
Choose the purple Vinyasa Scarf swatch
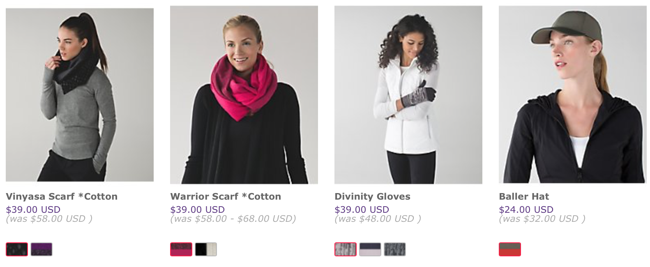point(41,249)
